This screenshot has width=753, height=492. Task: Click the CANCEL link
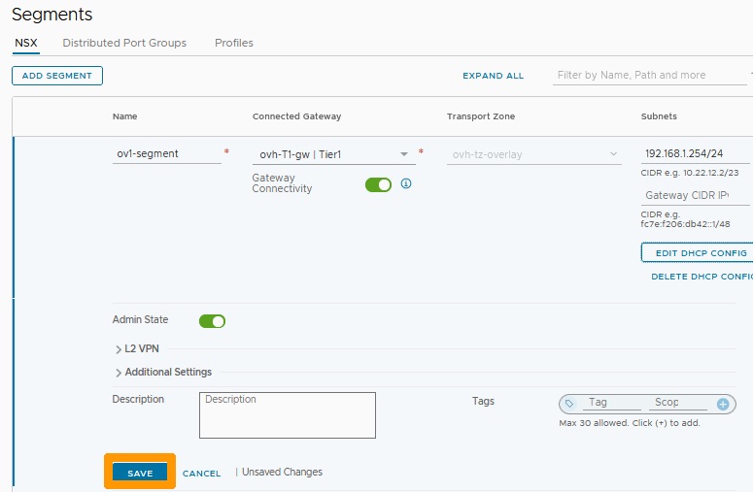(202, 474)
